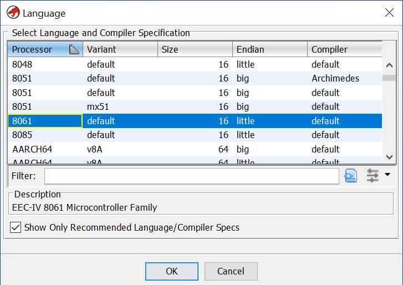
Task: Click the blue filter icon beside the Filter field
Action: pos(350,176)
